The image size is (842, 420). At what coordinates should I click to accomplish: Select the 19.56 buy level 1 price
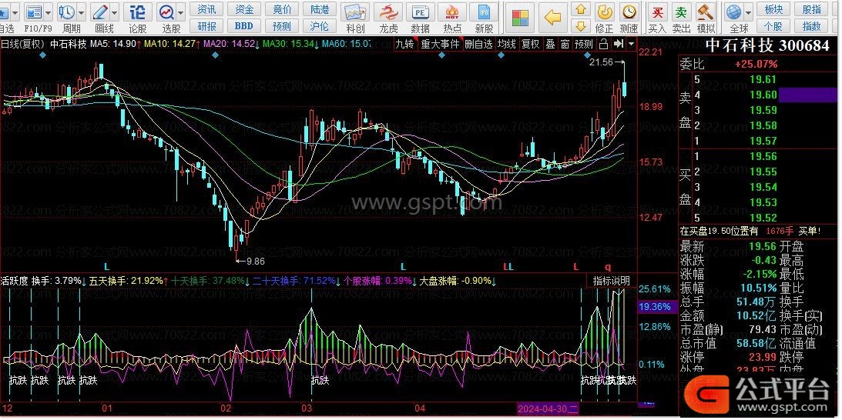(x=763, y=157)
